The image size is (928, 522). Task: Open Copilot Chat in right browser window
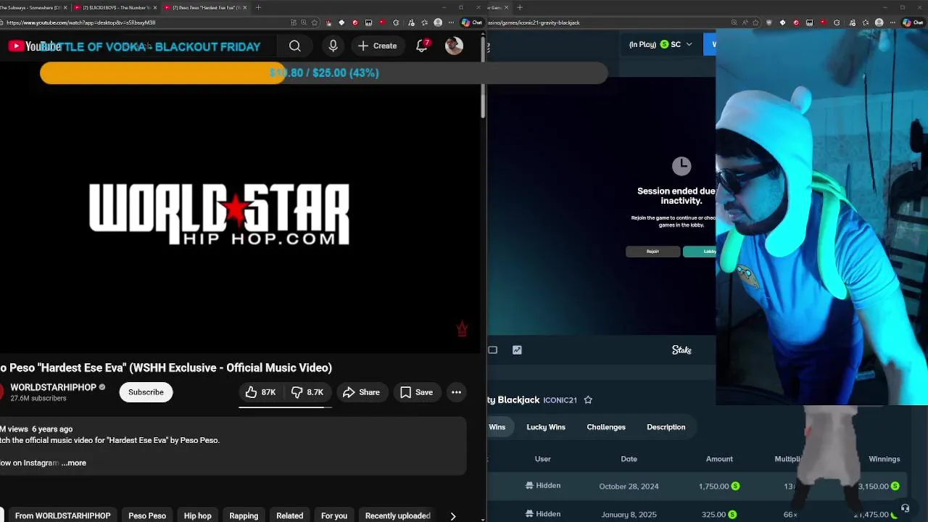912,22
